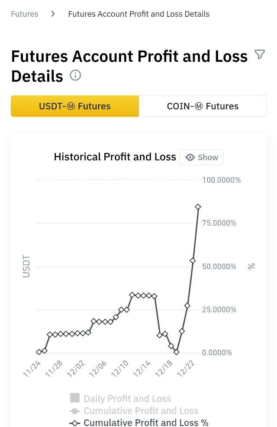Click Show to reveal profit values
Viewport: 277px width, 427px height.
coord(202,157)
